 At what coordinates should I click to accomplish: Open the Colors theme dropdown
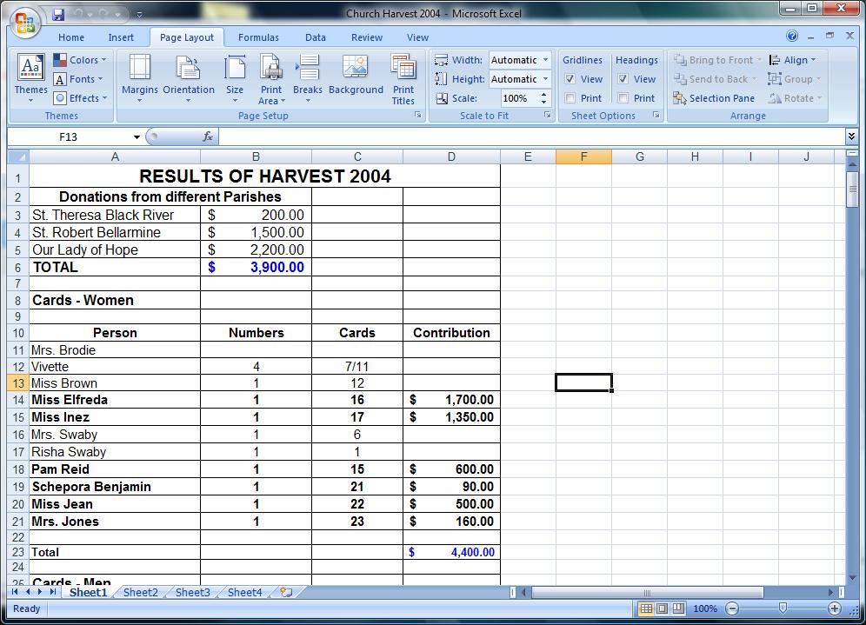point(80,60)
